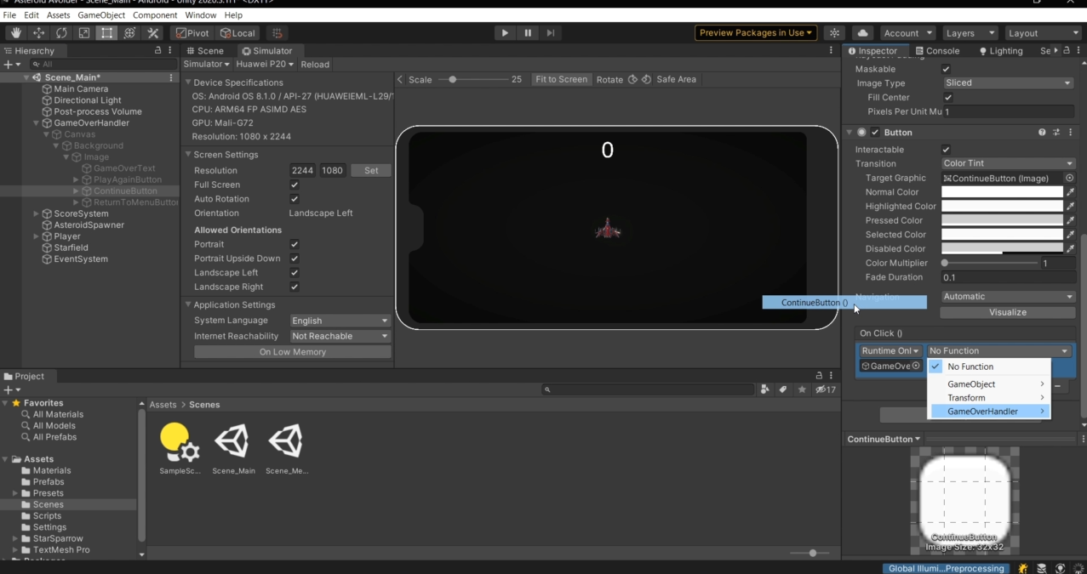Open Image Type Sliced dropdown
1087x574 pixels.
(1008, 83)
